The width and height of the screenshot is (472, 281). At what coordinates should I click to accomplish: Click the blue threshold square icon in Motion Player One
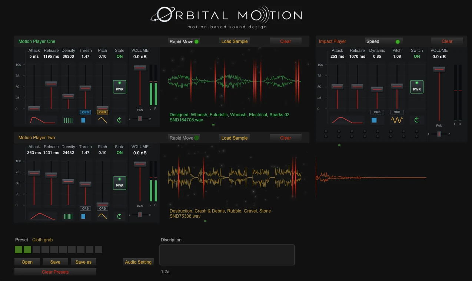coord(83,120)
